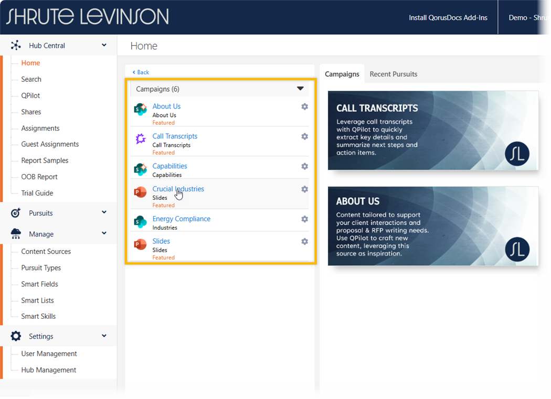This screenshot has height=399, width=551.
Task: Open the Slides campaign link
Action: [x=161, y=241]
